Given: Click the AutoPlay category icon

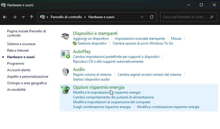Looking at the screenshot, I should coord(65,54).
